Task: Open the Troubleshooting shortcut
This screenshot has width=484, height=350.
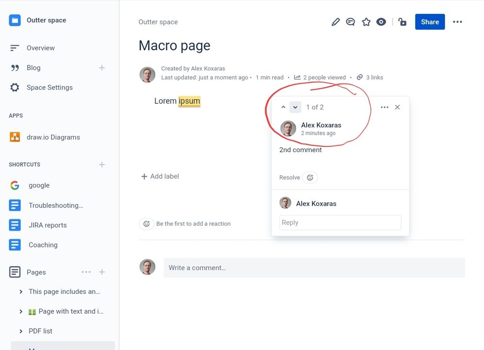Action: pyautogui.click(x=56, y=205)
